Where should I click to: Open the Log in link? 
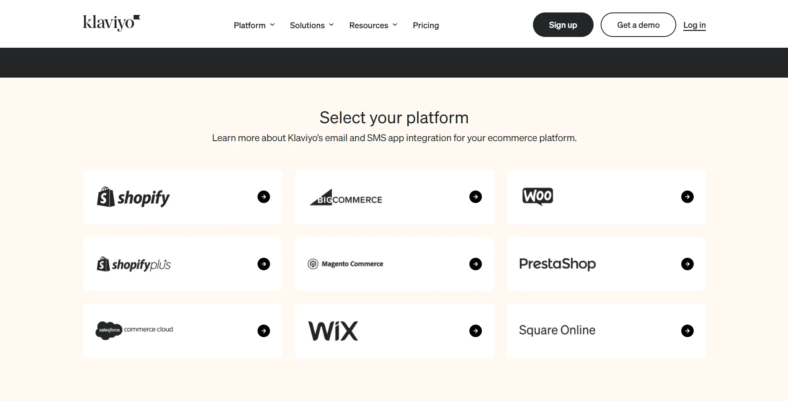[x=694, y=25]
